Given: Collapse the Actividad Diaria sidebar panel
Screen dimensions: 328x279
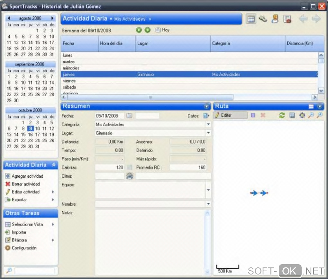Looking at the screenshot, I should pyautogui.click(x=54, y=165).
